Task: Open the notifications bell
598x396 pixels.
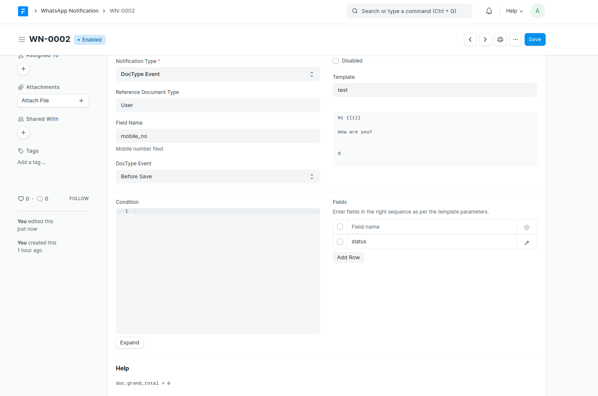Action: [x=489, y=11]
